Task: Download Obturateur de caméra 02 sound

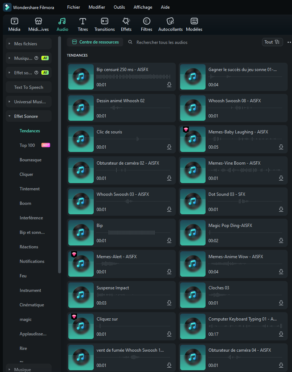Action: pyautogui.click(x=169, y=178)
